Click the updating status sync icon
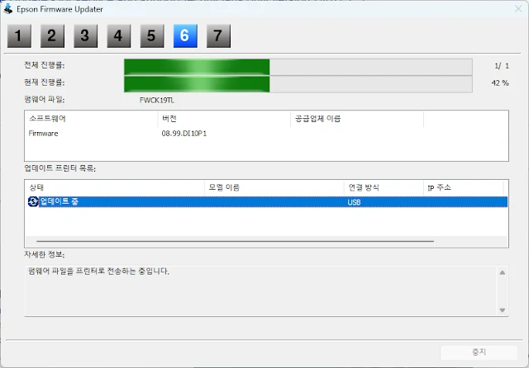The width and height of the screenshot is (529, 368). 33,201
